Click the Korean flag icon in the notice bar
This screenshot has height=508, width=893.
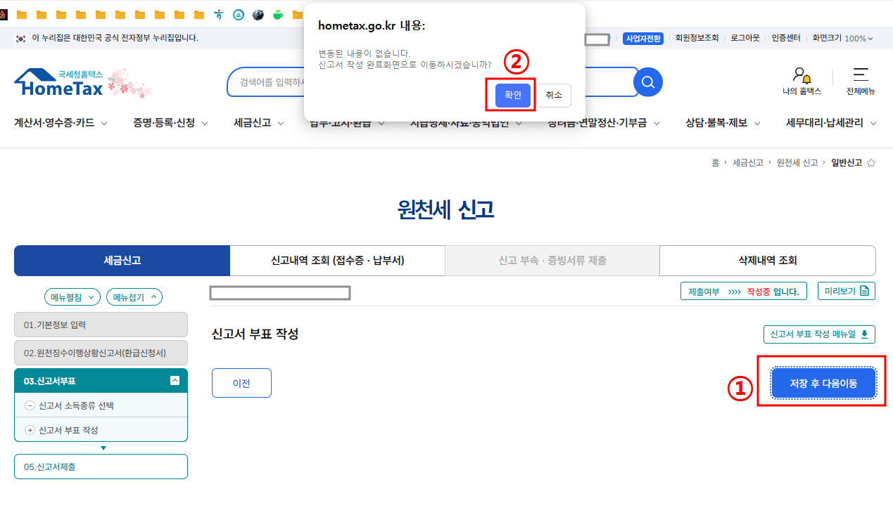click(x=20, y=39)
